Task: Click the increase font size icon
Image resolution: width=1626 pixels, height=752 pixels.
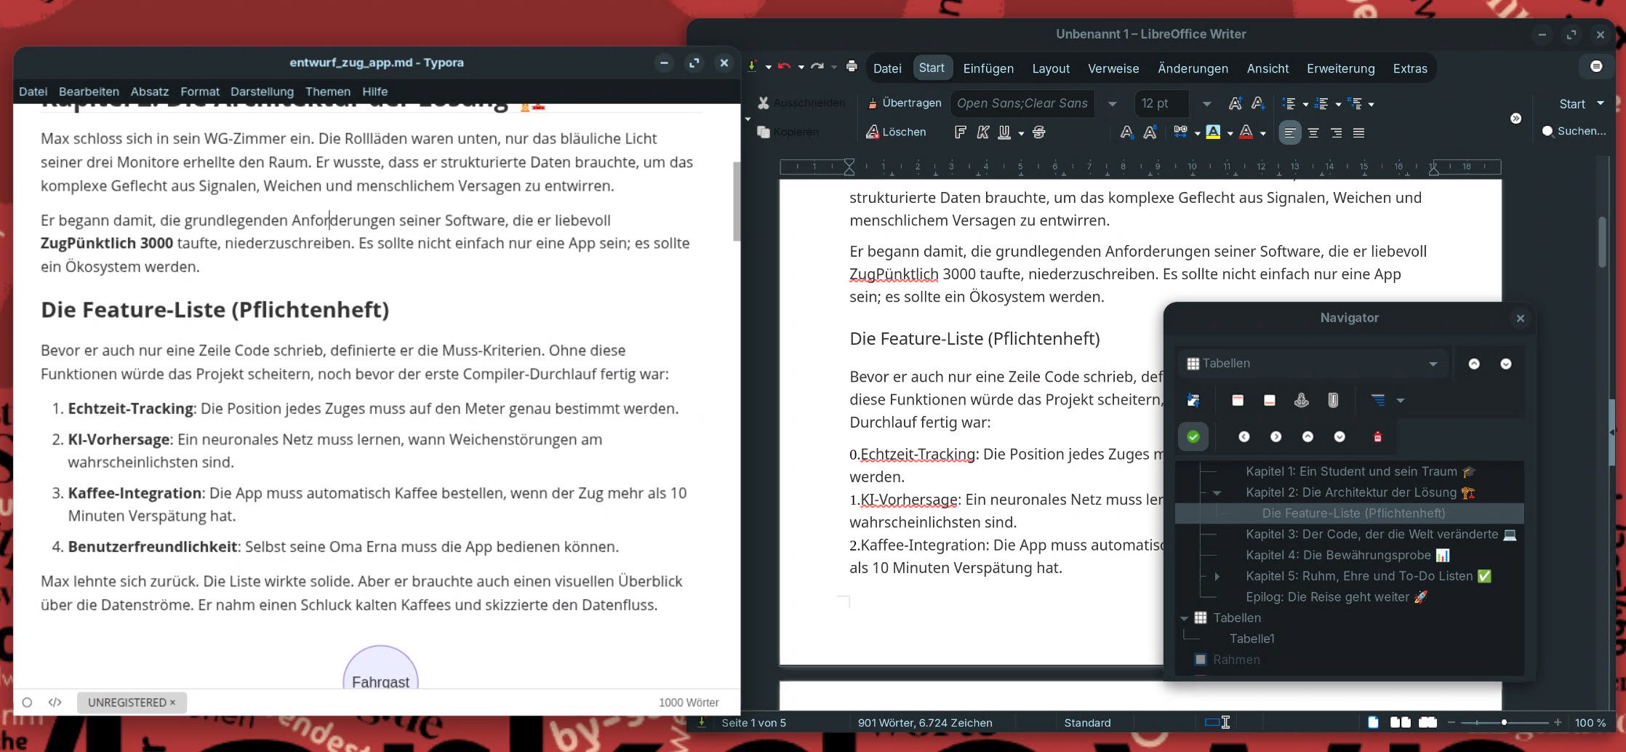Action: 1234,103
